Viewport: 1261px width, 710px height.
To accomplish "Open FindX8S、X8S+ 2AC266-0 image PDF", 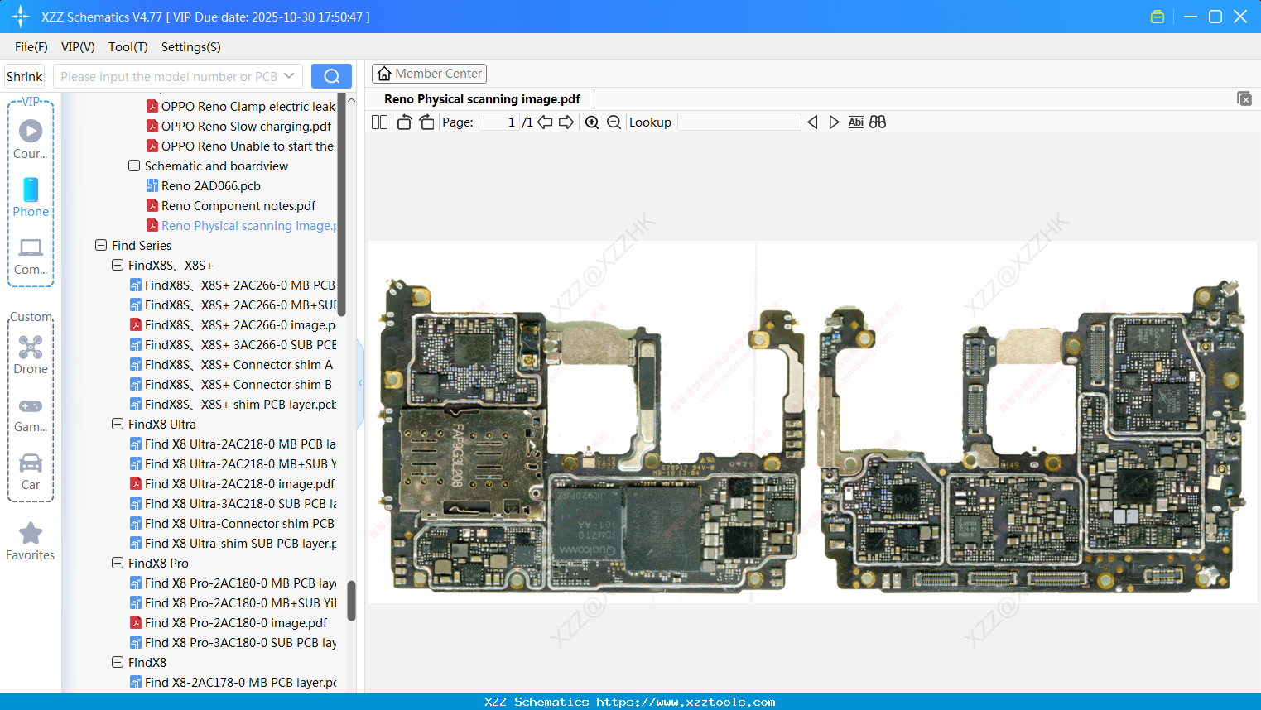I will 239,325.
